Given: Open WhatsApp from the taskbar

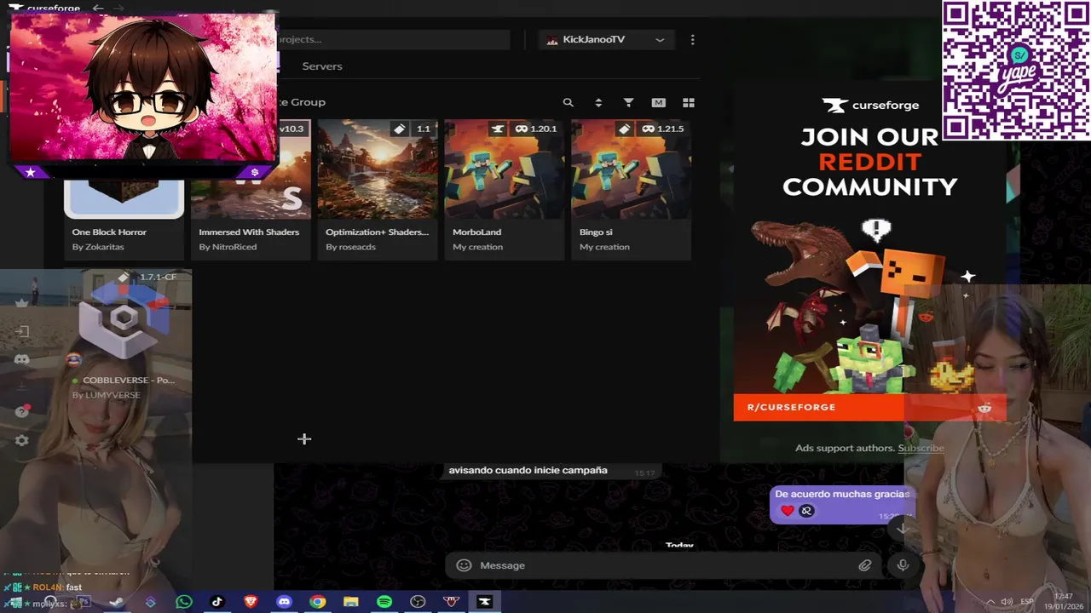Looking at the screenshot, I should (184, 602).
